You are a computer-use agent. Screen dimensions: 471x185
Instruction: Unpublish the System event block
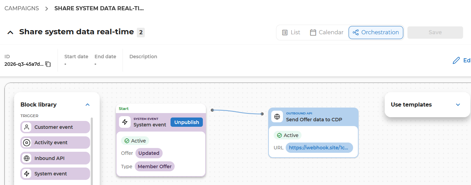tap(187, 122)
